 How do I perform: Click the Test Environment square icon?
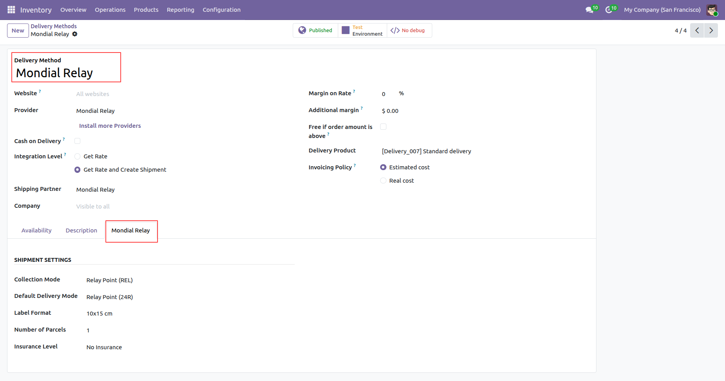pos(346,30)
